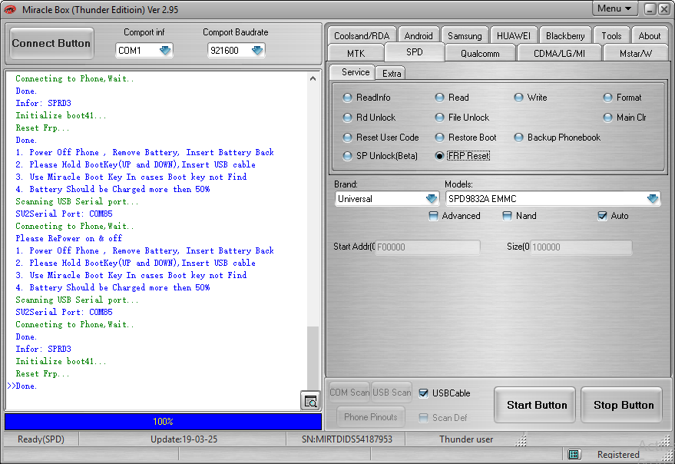
Task: Choose the File Unlock option
Action: 462,118
